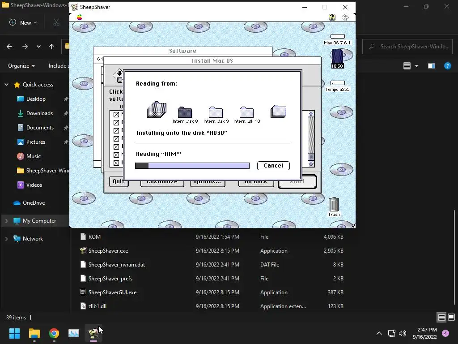Select the SheepShaver_nvram.dat file
The width and height of the screenshot is (458, 344).
click(x=117, y=264)
